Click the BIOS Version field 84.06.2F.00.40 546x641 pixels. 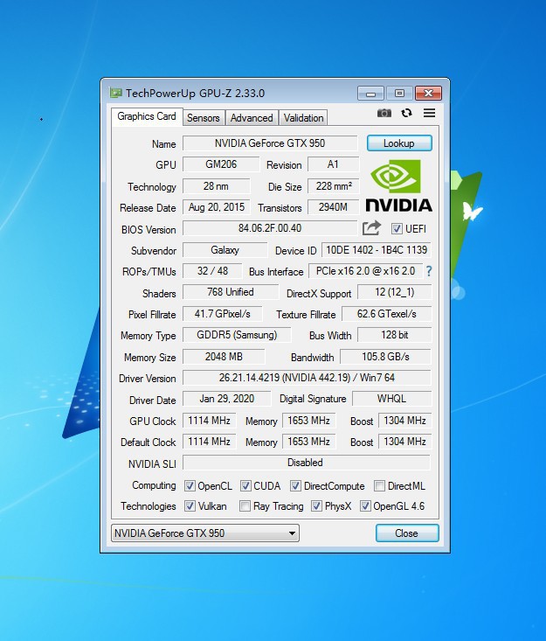[x=270, y=228]
